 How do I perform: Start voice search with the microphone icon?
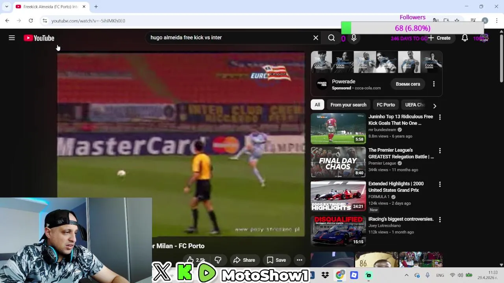[354, 38]
